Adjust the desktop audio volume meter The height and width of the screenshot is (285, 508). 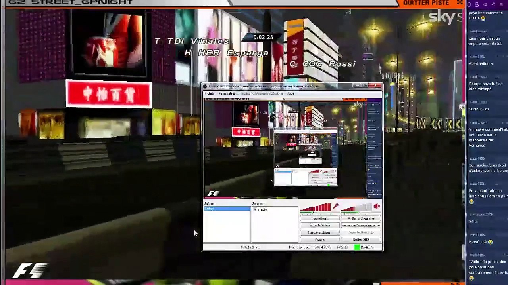tap(356, 207)
